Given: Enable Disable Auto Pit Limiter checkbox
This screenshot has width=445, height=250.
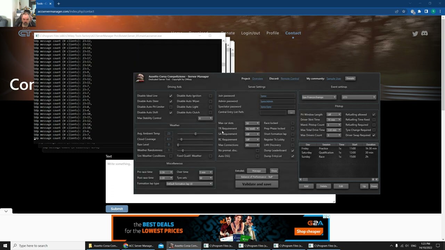Looking at the screenshot, I should click(171, 107).
